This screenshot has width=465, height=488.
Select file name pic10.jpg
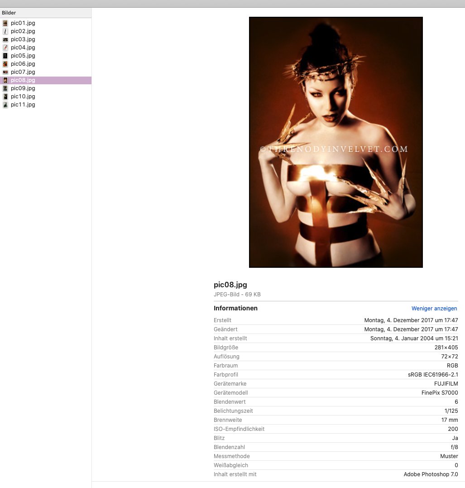click(23, 97)
